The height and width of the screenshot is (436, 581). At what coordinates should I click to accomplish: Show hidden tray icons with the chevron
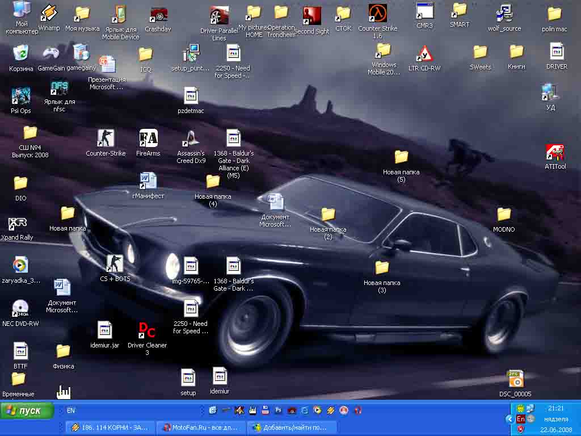click(510, 419)
